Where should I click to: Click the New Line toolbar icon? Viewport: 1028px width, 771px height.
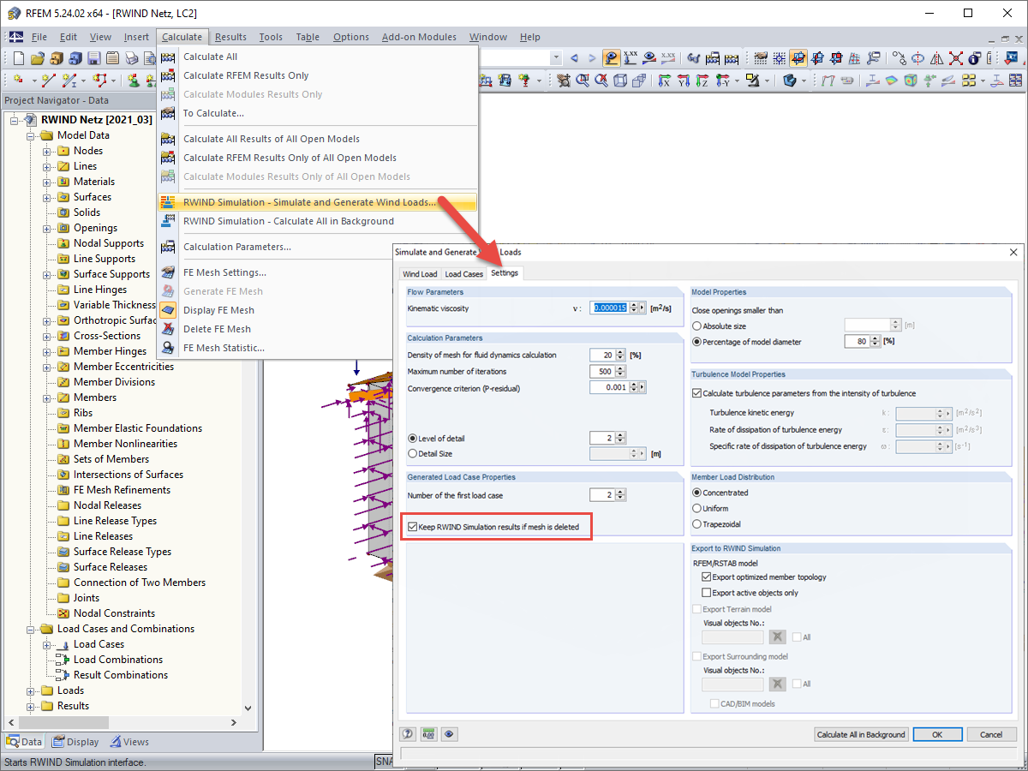pyautogui.click(x=49, y=81)
